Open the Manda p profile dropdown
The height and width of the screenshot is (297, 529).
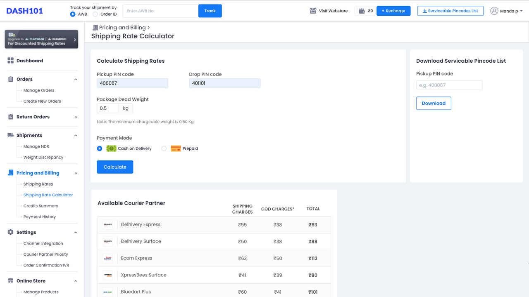coord(507,11)
